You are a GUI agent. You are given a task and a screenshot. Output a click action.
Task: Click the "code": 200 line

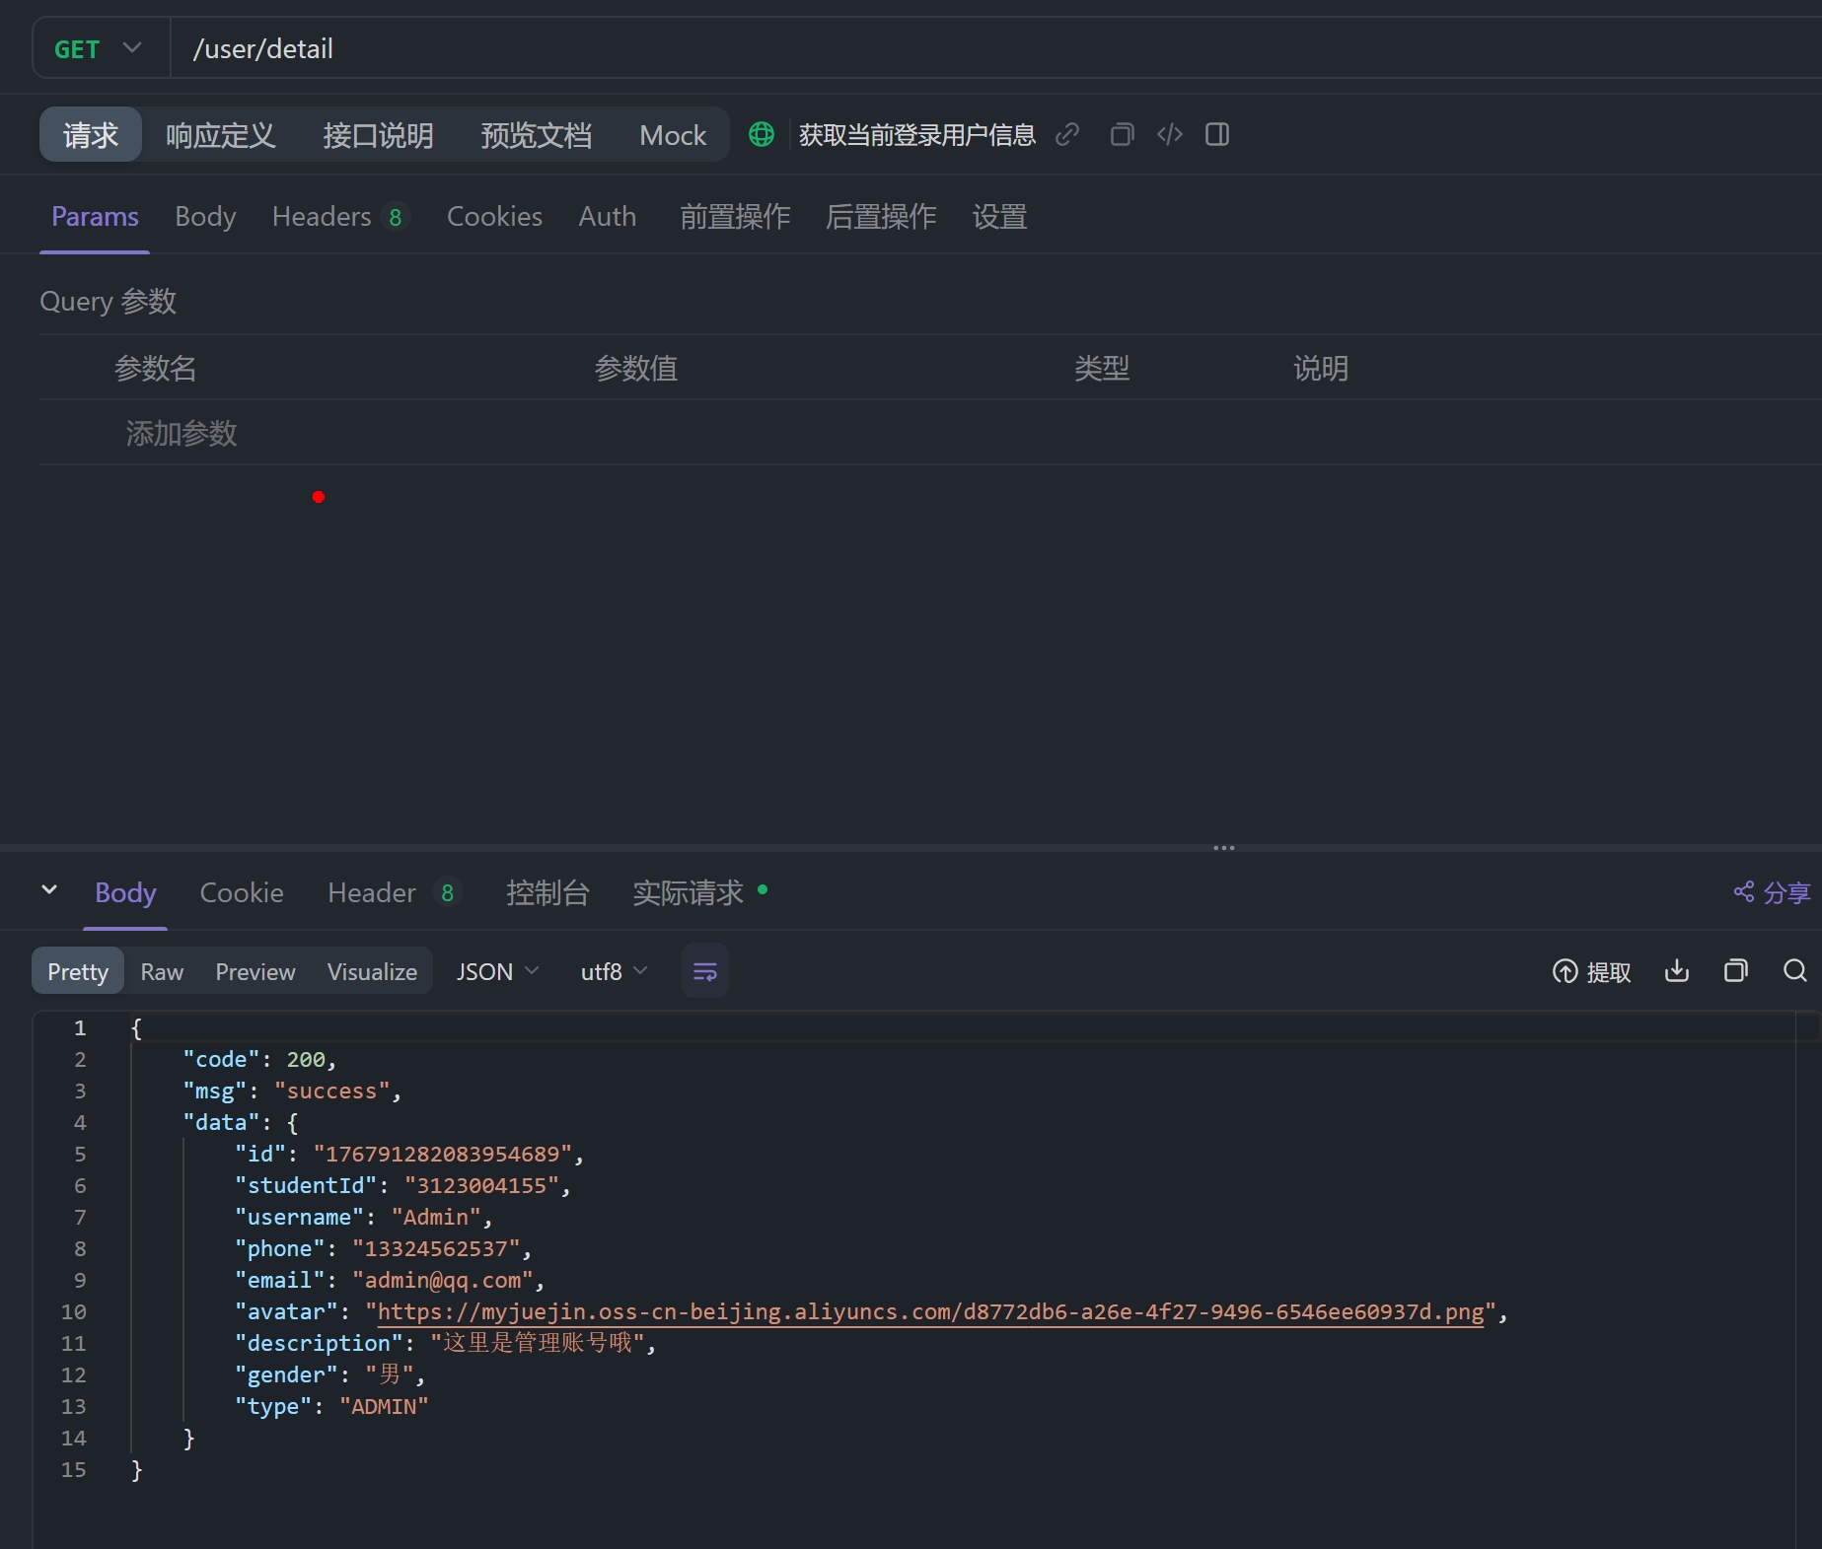(259, 1059)
